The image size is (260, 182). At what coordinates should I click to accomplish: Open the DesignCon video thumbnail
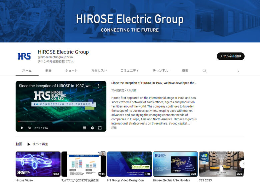[x=130, y=164]
